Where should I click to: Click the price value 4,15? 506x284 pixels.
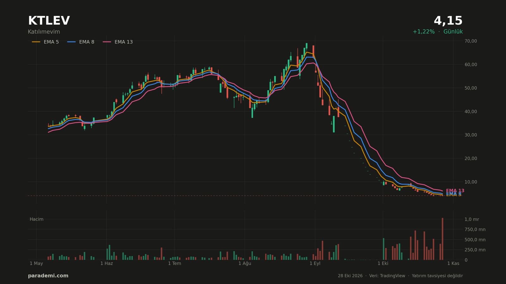(448, 21)
